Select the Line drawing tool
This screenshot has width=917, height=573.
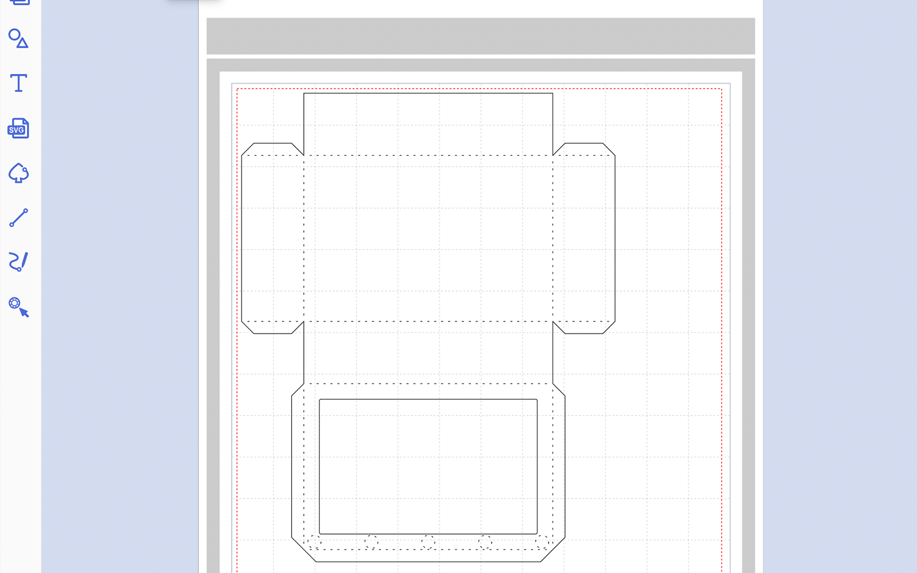[x=18, y=218]
